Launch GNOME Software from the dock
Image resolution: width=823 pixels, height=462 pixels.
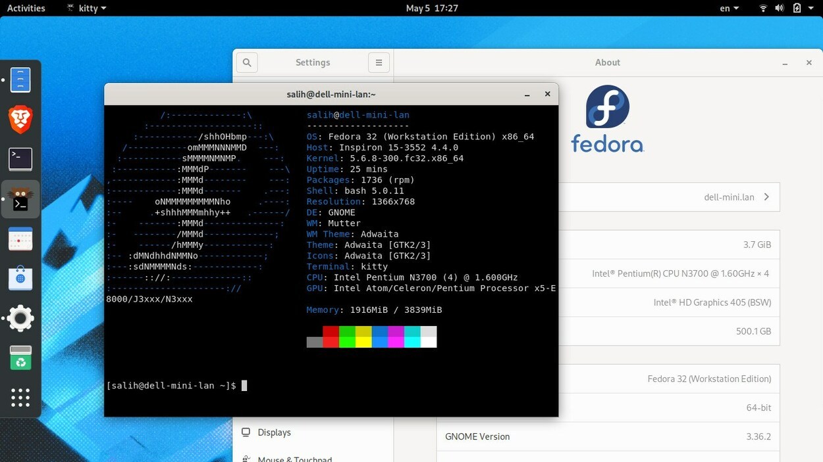[x=20, y=278]
